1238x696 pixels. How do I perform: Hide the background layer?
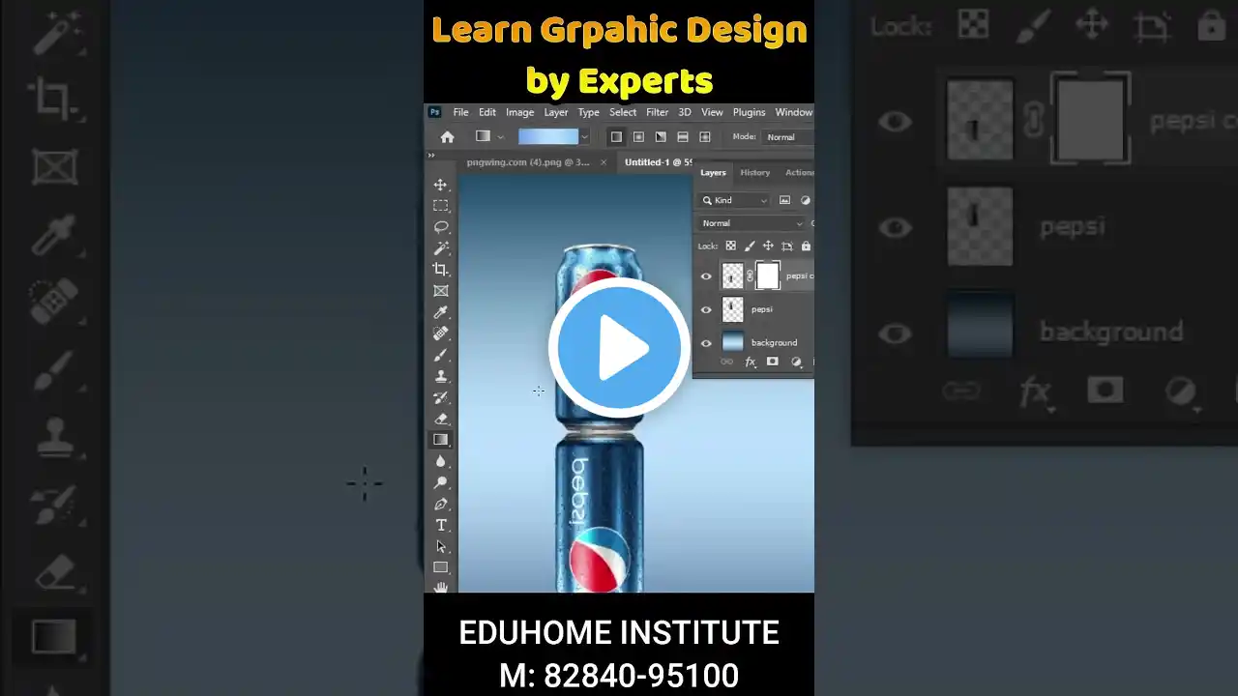click(x=706, y=342)
